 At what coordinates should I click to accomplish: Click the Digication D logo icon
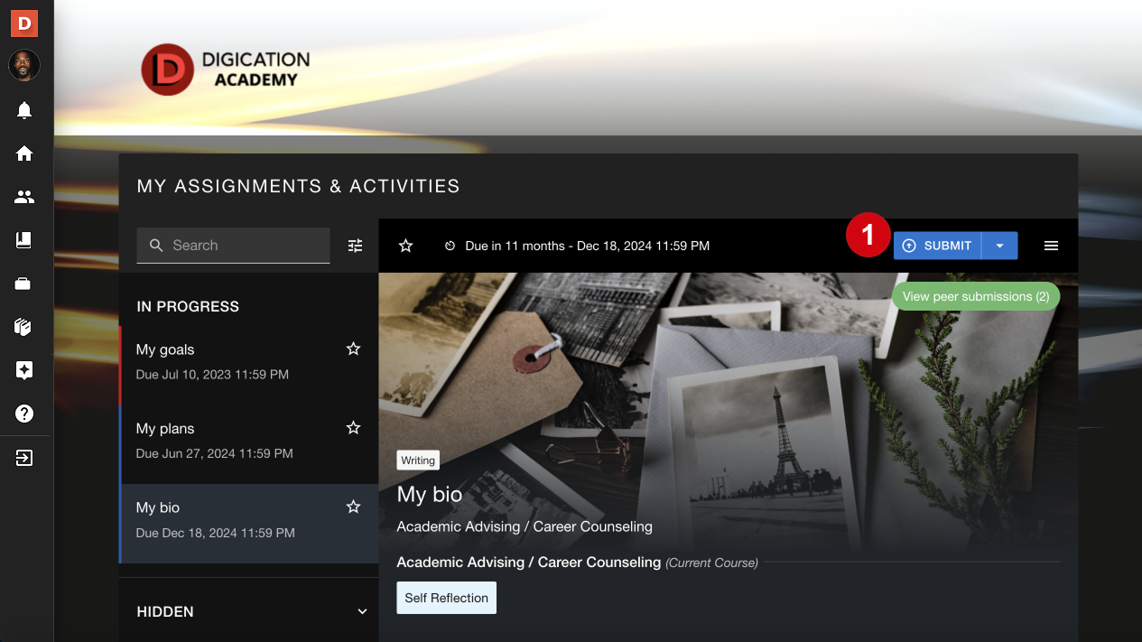click(24, 23)
